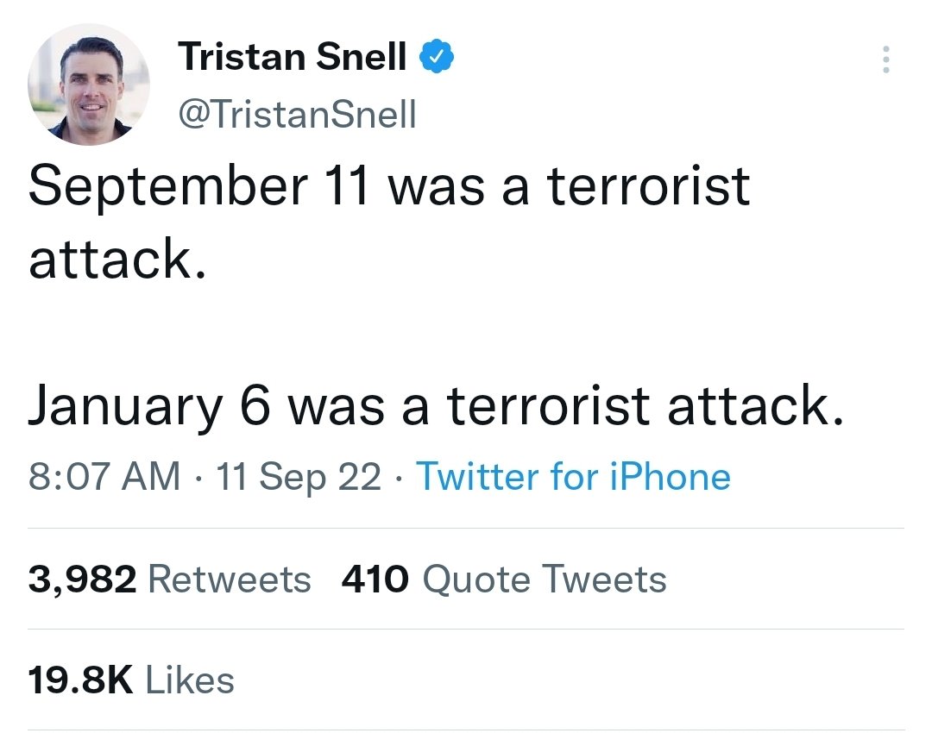Click the 'September 11 was a terrorist' text line
This screenshot has width=932, height=733.
tap(389, 188)
